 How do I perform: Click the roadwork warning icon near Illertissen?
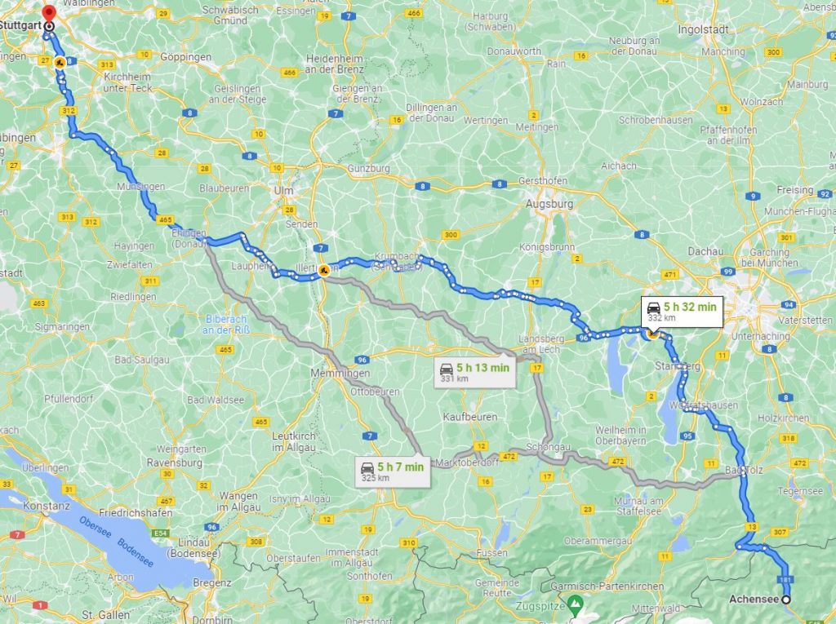323,271
